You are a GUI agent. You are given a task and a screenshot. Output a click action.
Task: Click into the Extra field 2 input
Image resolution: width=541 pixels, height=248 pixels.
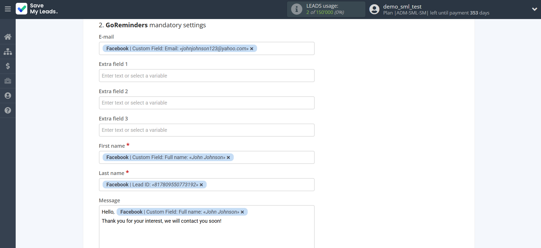pos(206,103)
